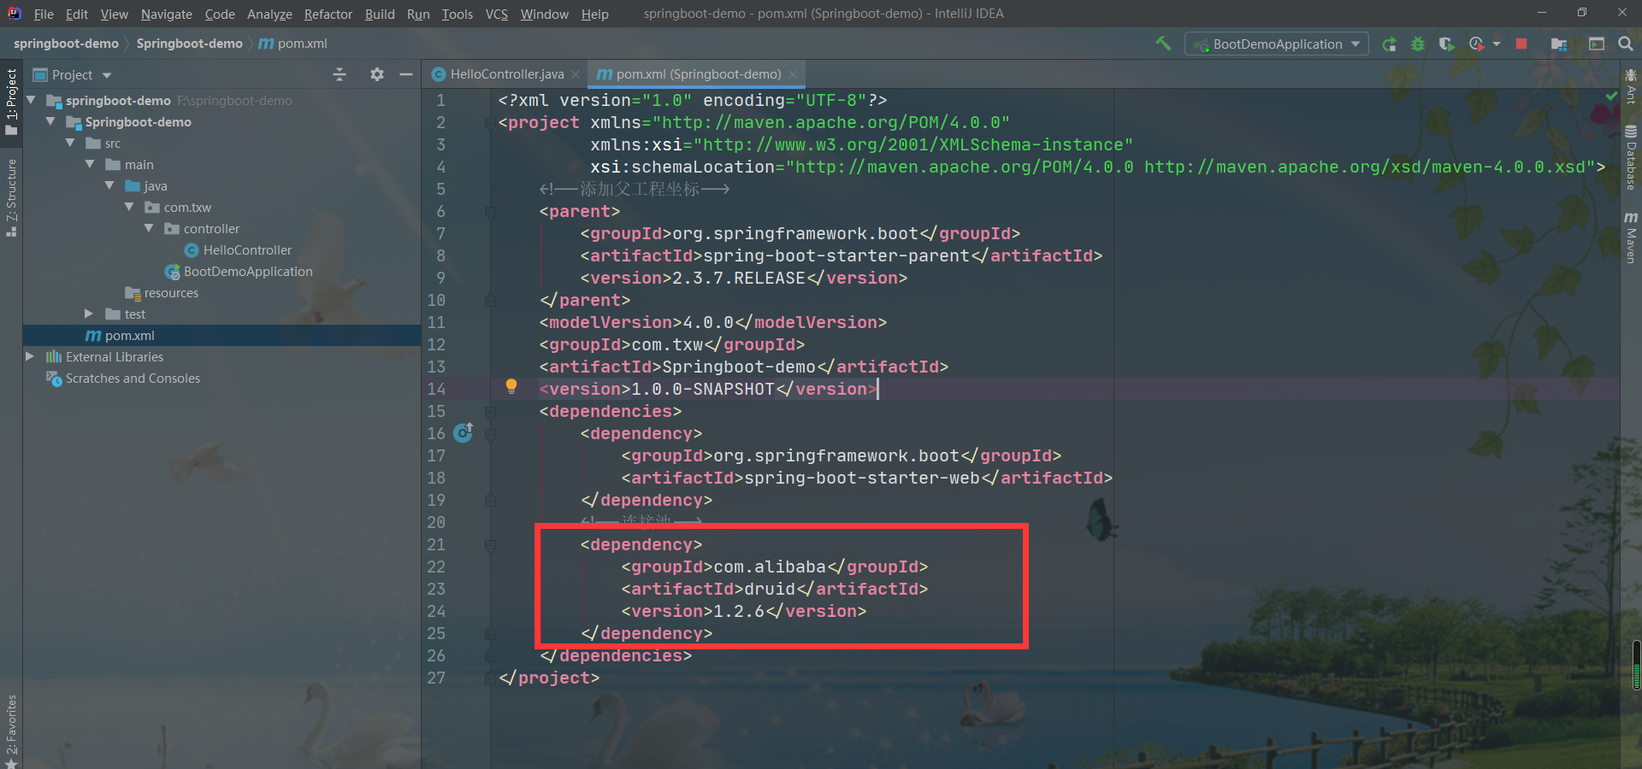Open Project panel settings gear
The image size is (1642, 769).
377,74
